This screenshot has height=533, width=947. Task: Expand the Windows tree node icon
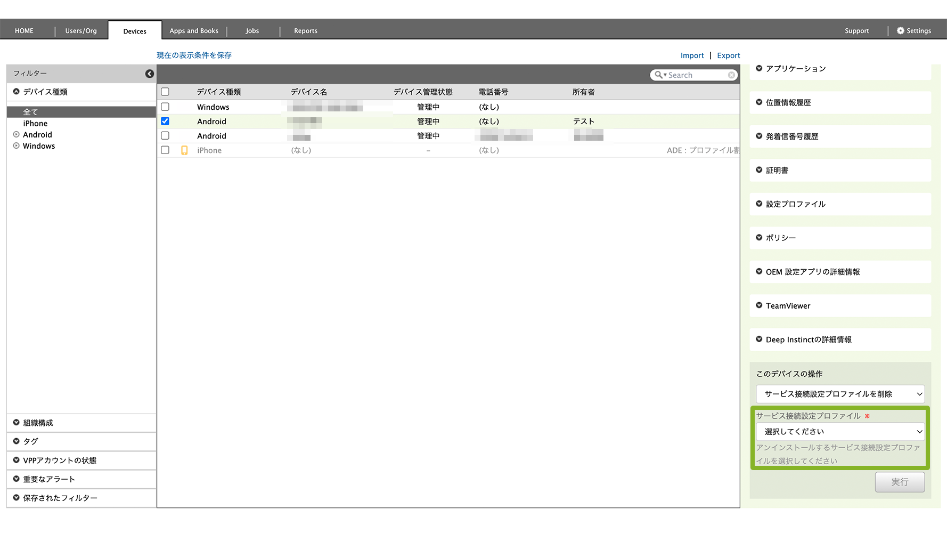(17, 146)
